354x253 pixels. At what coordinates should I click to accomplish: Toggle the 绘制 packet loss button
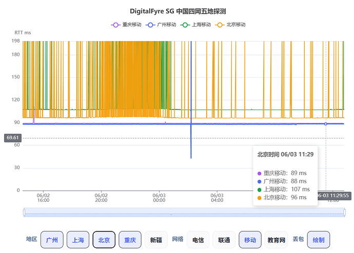319,240
